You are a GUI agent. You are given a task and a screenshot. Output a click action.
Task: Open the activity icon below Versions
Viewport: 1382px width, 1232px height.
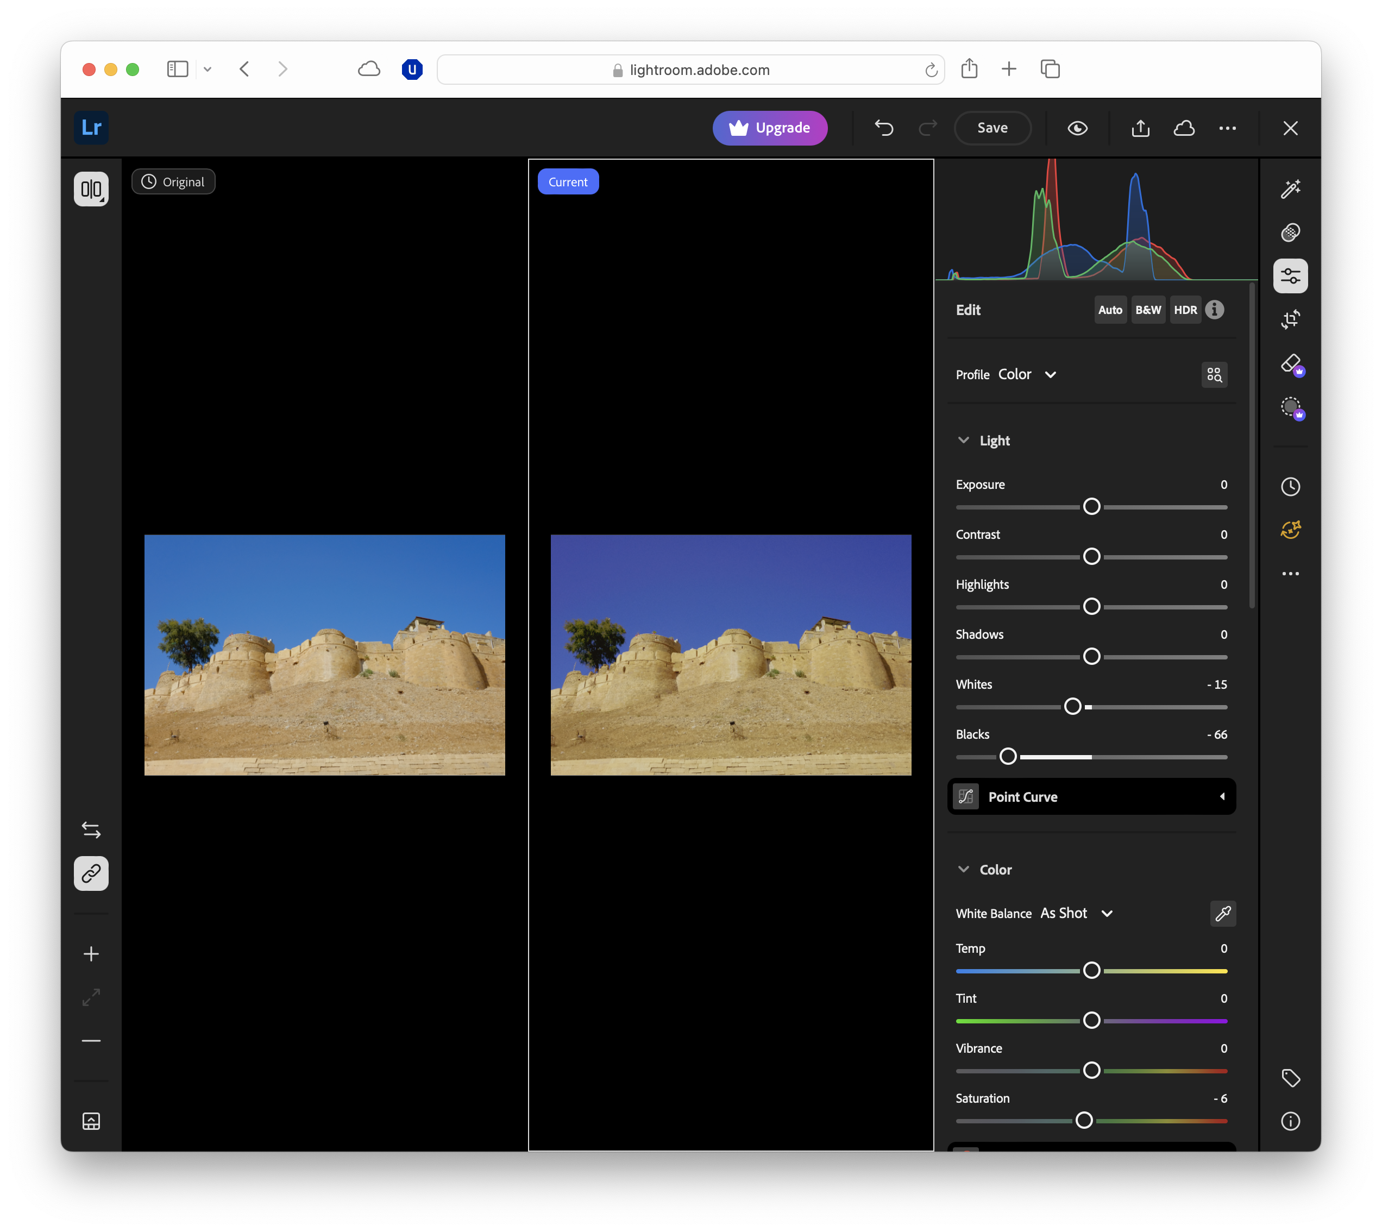(1290, 530)
